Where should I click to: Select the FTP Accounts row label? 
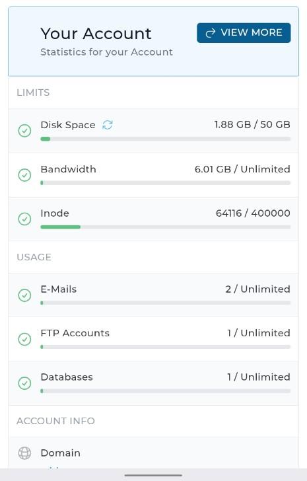click(75, 333)
